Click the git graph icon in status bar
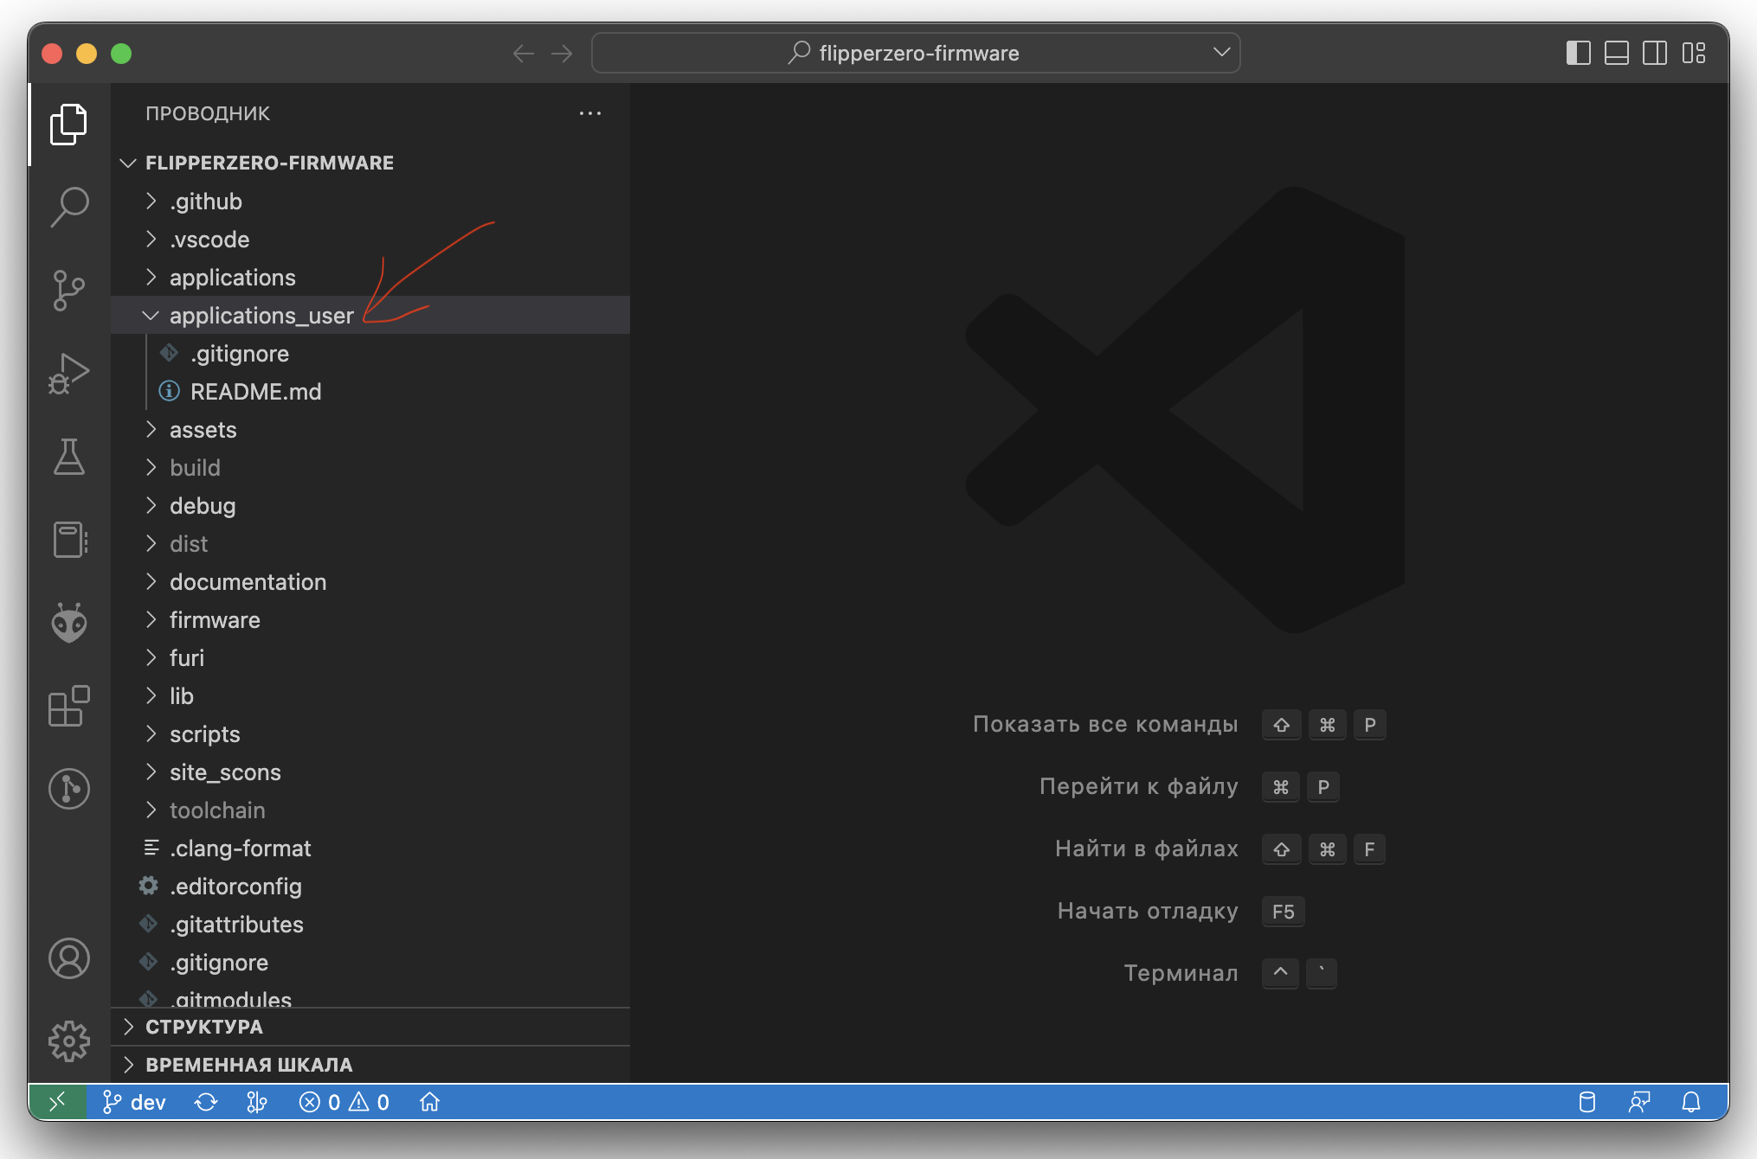1757x1159 pixels. coord(257,1102)
